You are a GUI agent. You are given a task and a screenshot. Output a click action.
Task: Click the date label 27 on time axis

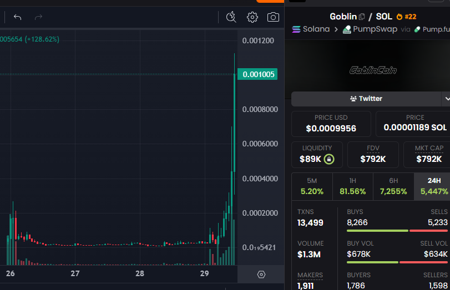(75, 273)
